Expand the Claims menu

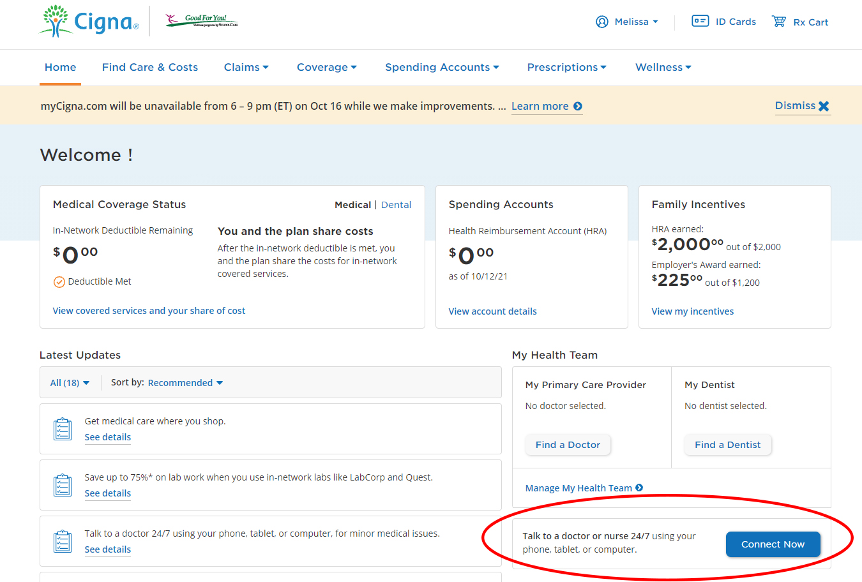[246, 67]
